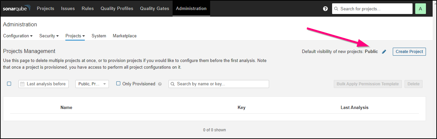Expand the Security dropdown menu
Viewport: 437px width, 139px height.
click(x=49, y=36)
